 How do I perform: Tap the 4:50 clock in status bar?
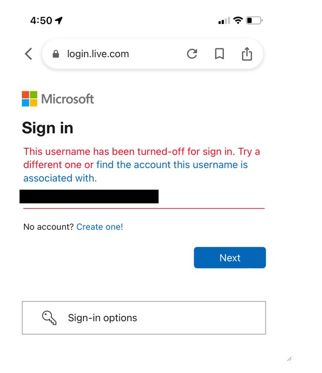click(x=41, y=21)
